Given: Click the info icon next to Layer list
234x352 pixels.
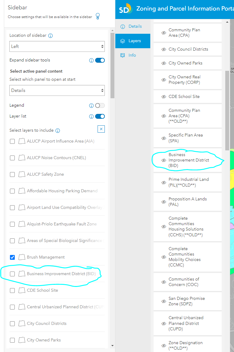Looking at the screenshot, I should tap(91, 116).
